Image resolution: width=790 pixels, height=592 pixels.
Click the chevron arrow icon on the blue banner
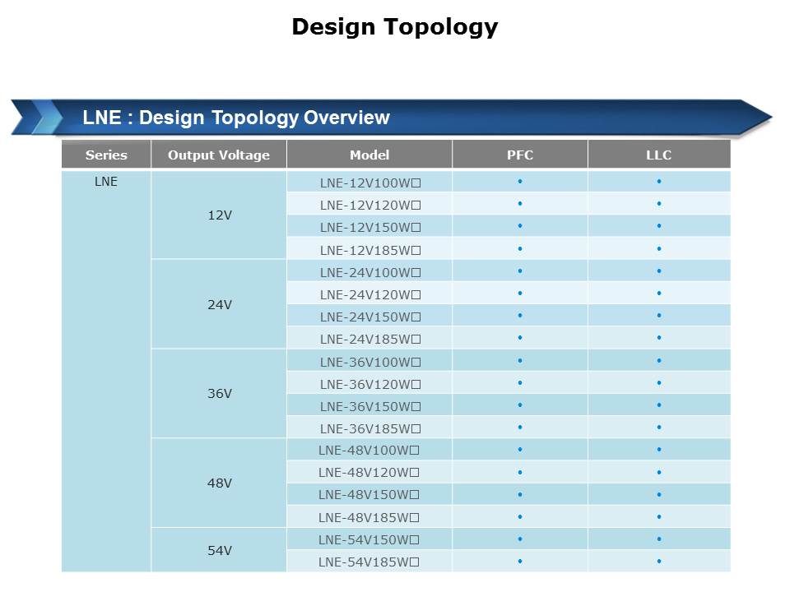[37, 117]
